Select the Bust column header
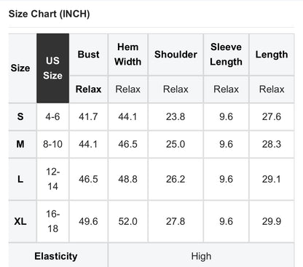The height and width of the screenshot is (267, 303). click(89, 55)
